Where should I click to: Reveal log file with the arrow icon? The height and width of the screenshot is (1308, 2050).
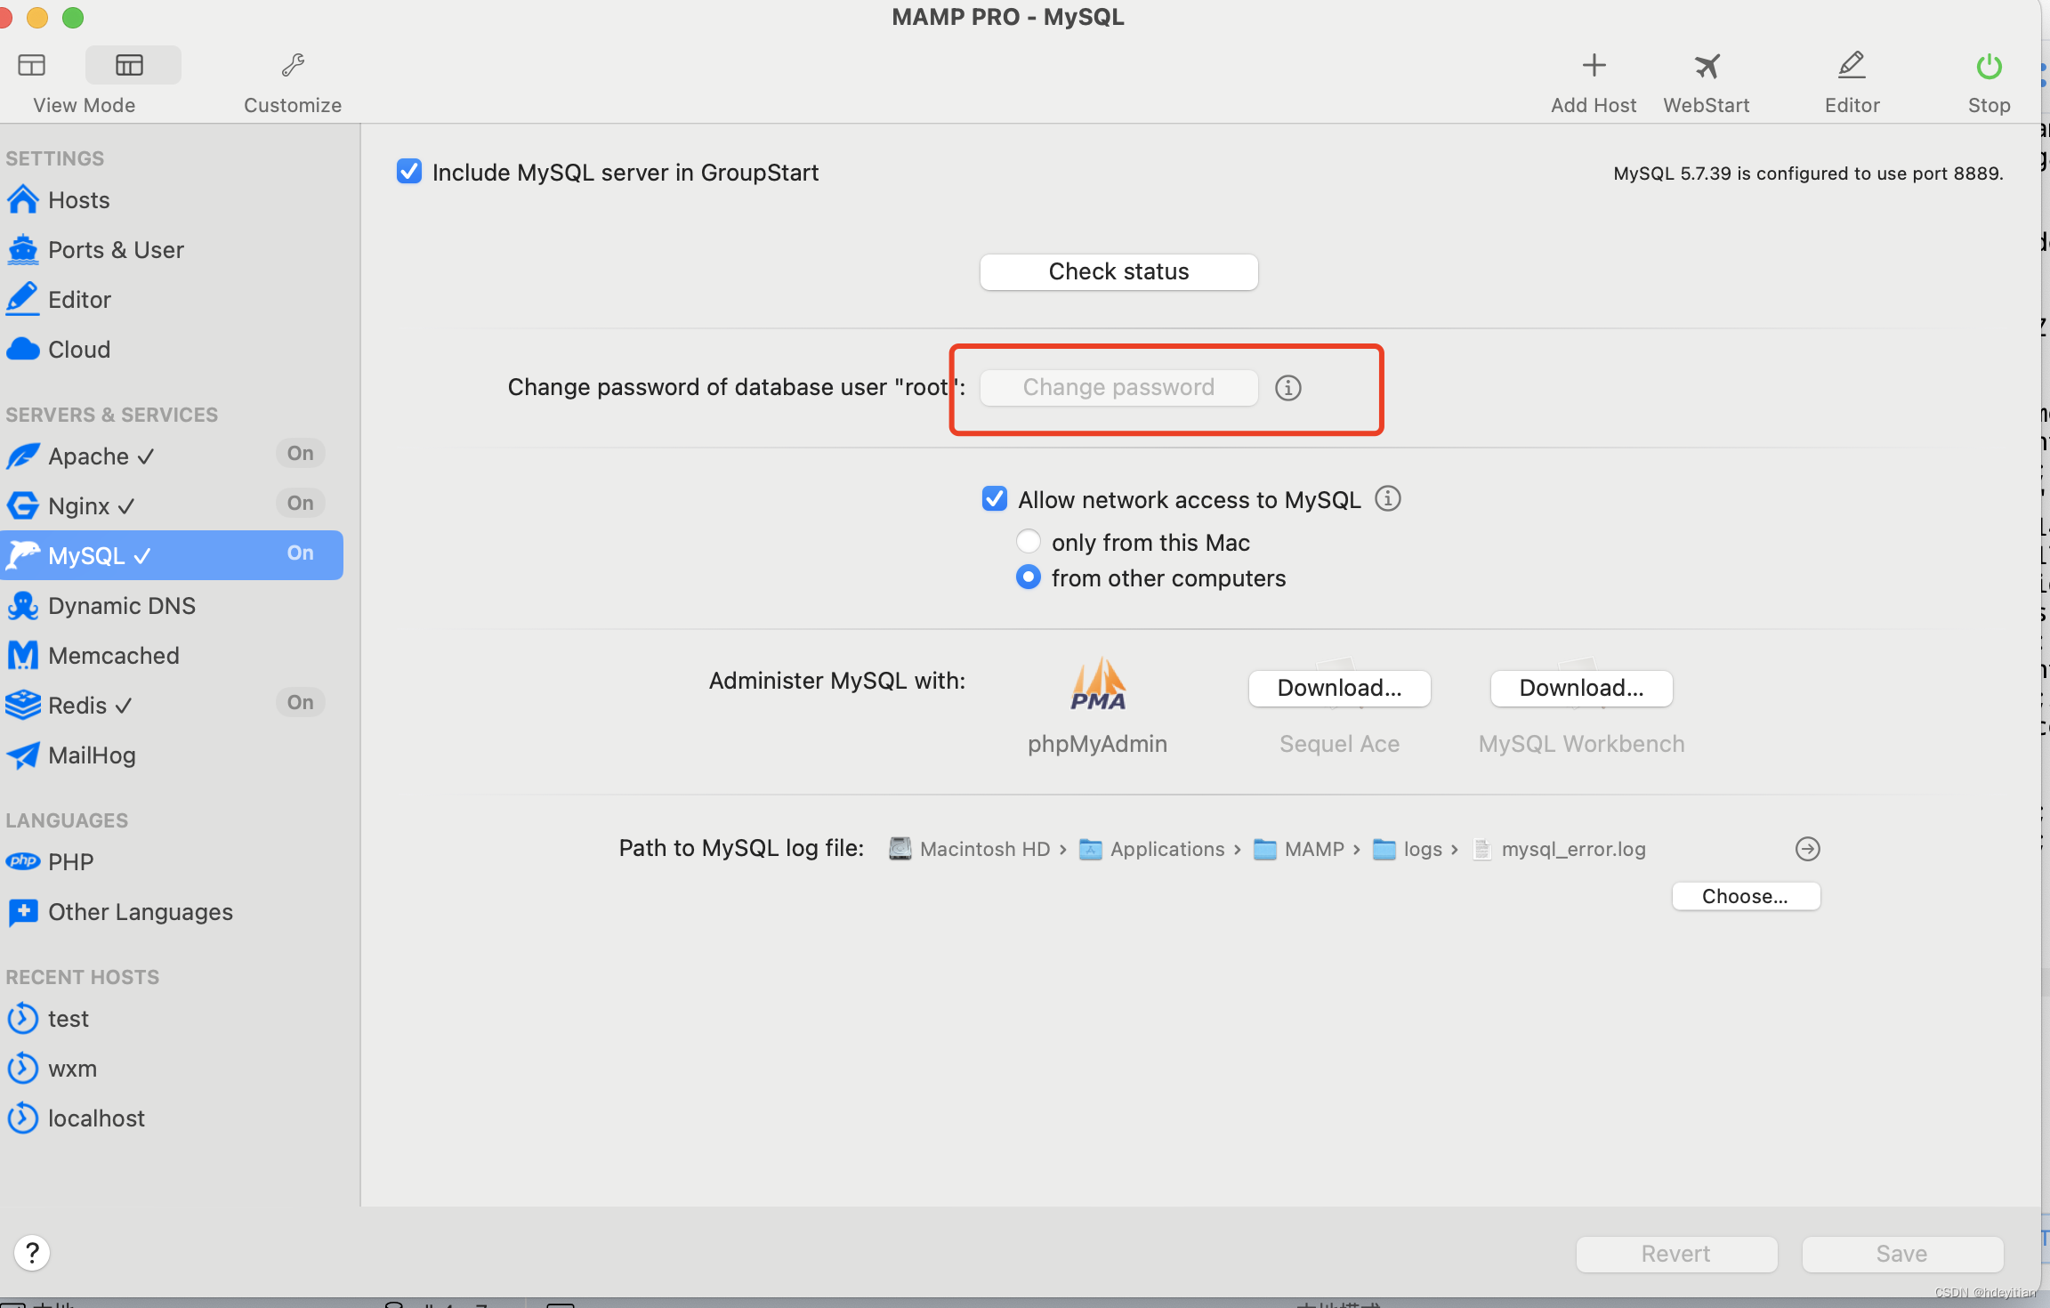pyautogui.click(x=1807, y=849)
